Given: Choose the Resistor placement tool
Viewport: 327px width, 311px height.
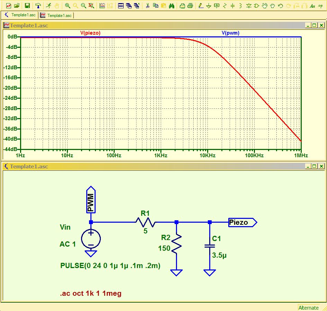Looking at the screenshot, I should click(224, 6).
